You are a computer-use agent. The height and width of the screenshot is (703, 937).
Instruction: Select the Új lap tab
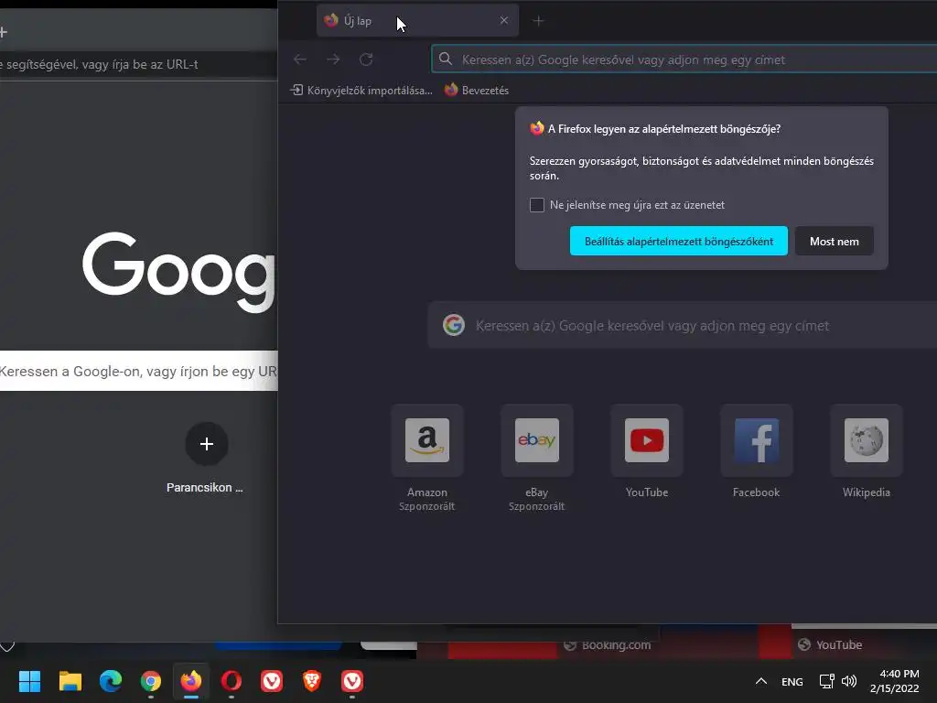pos(417,20)
